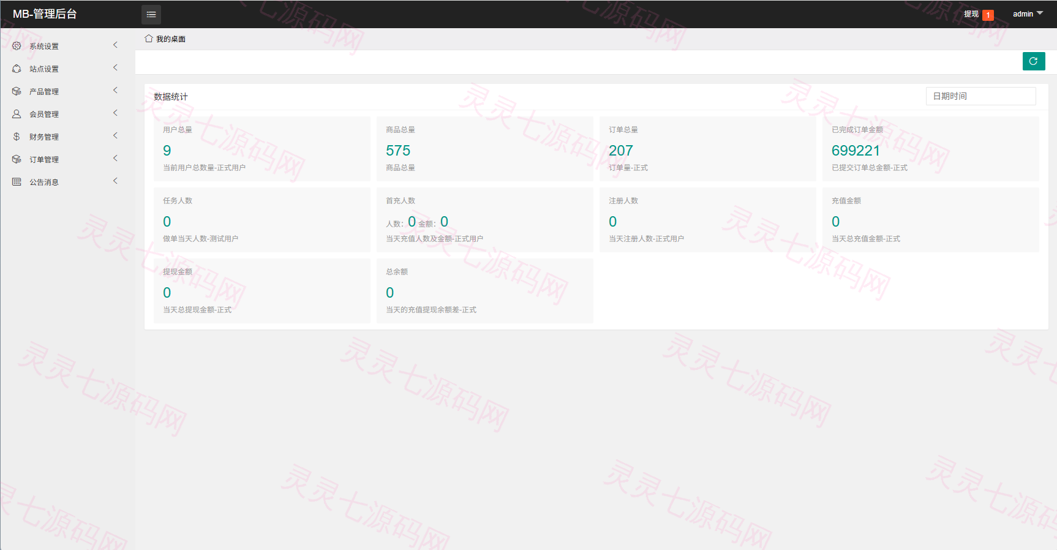Click the home icon beside 我的桌面
The width and height of the screenshot is (1057, 550).
[148, 39]
